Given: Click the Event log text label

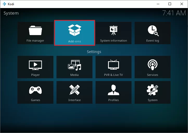Looking at the screenshot, I should point(153,41).
